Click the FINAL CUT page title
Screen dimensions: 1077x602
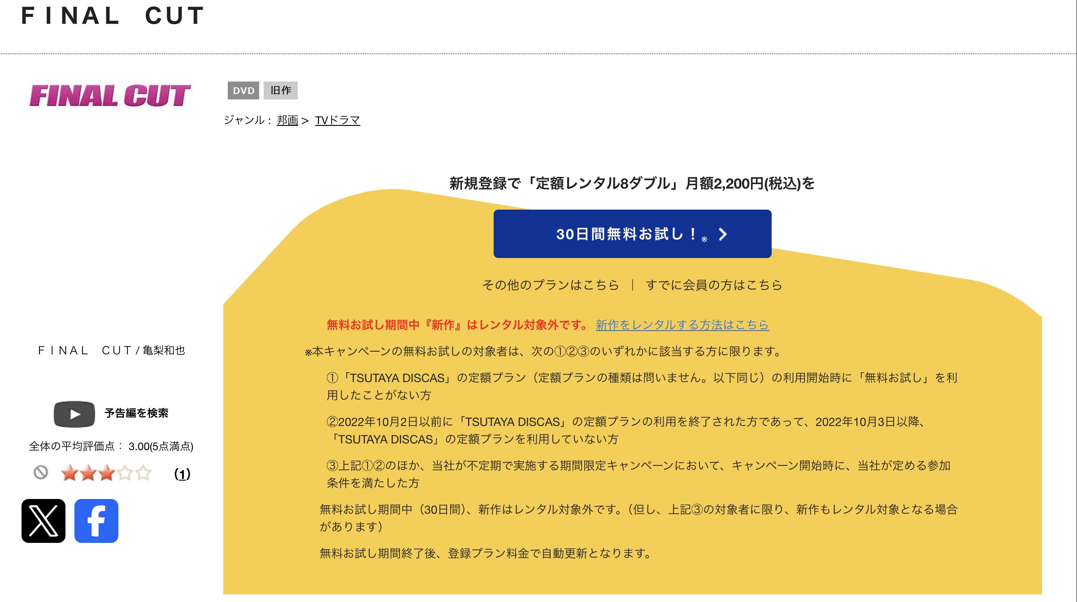[113, 16]
